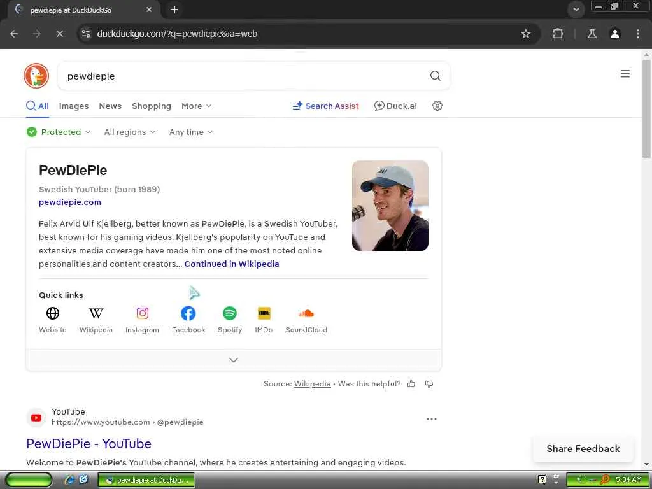Click the Share Feedback button
The image size is (652, 489).
tap(583, 449)
